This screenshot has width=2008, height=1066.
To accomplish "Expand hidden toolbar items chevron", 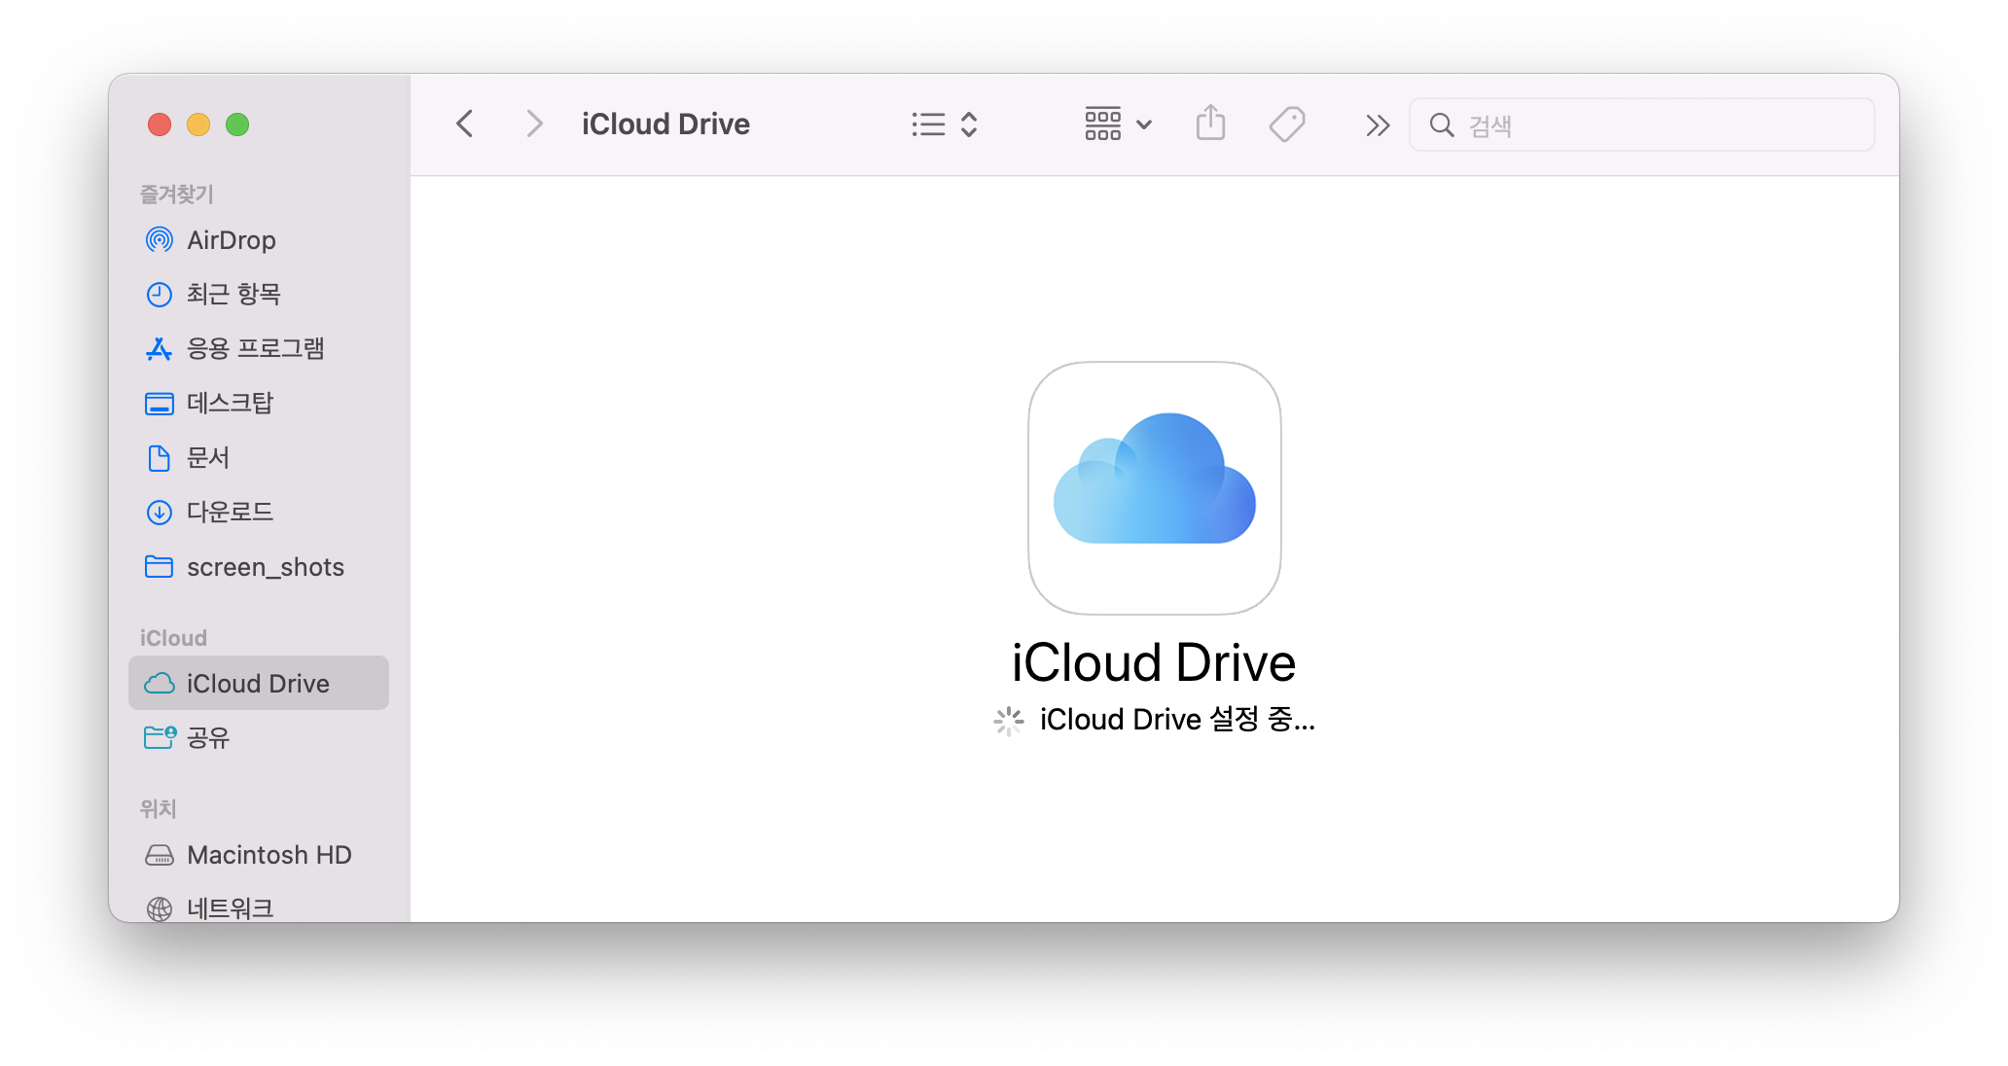I will pos(1377,125).
